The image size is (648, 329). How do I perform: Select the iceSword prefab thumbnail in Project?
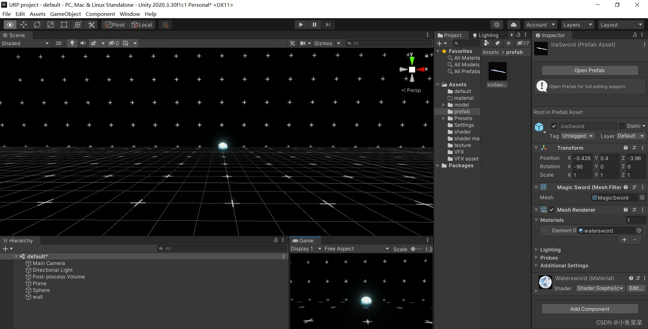pos(497,71)
